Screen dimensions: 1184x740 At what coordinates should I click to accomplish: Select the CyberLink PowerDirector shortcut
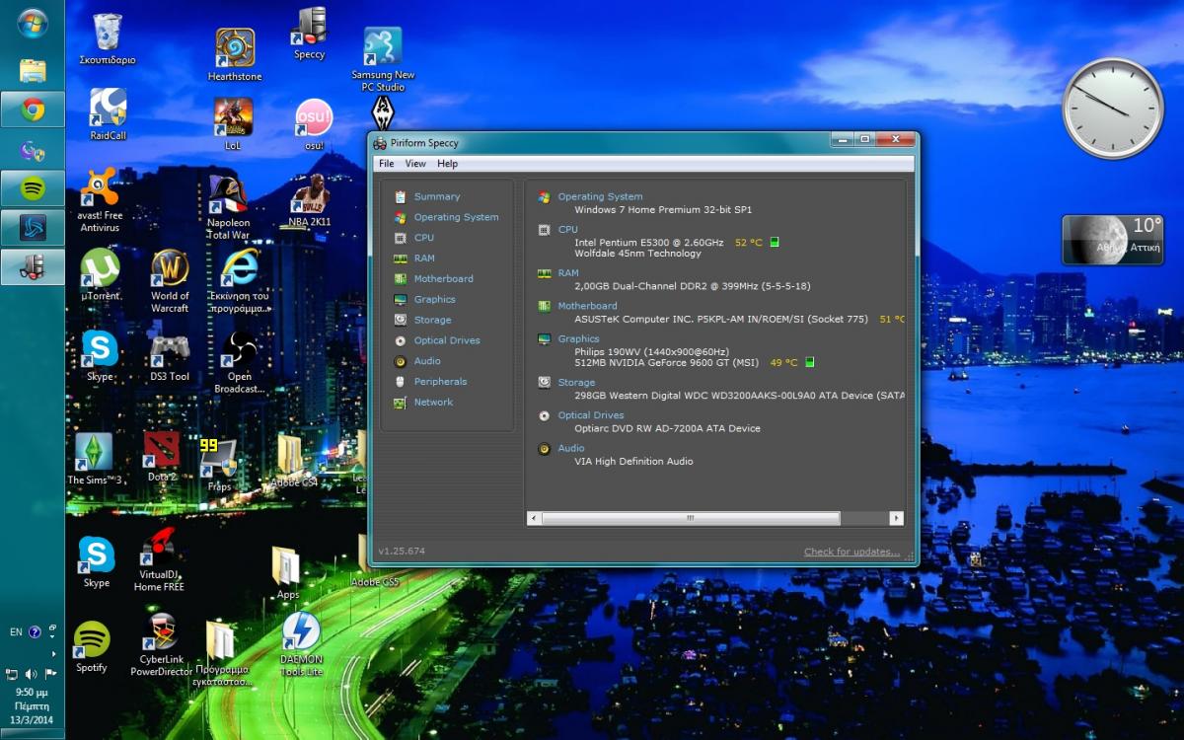coord(162,645)
